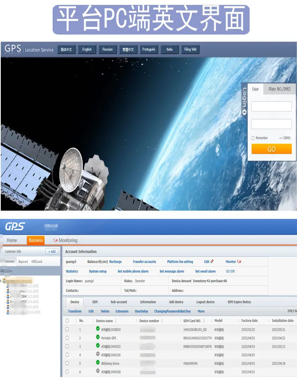Check the select-all checkbox in device table header

tap(67, 320)
